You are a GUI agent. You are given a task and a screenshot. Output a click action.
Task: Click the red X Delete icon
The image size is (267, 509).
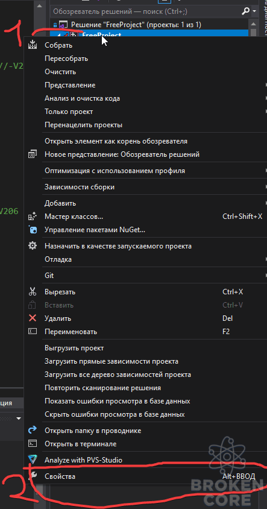33,318
